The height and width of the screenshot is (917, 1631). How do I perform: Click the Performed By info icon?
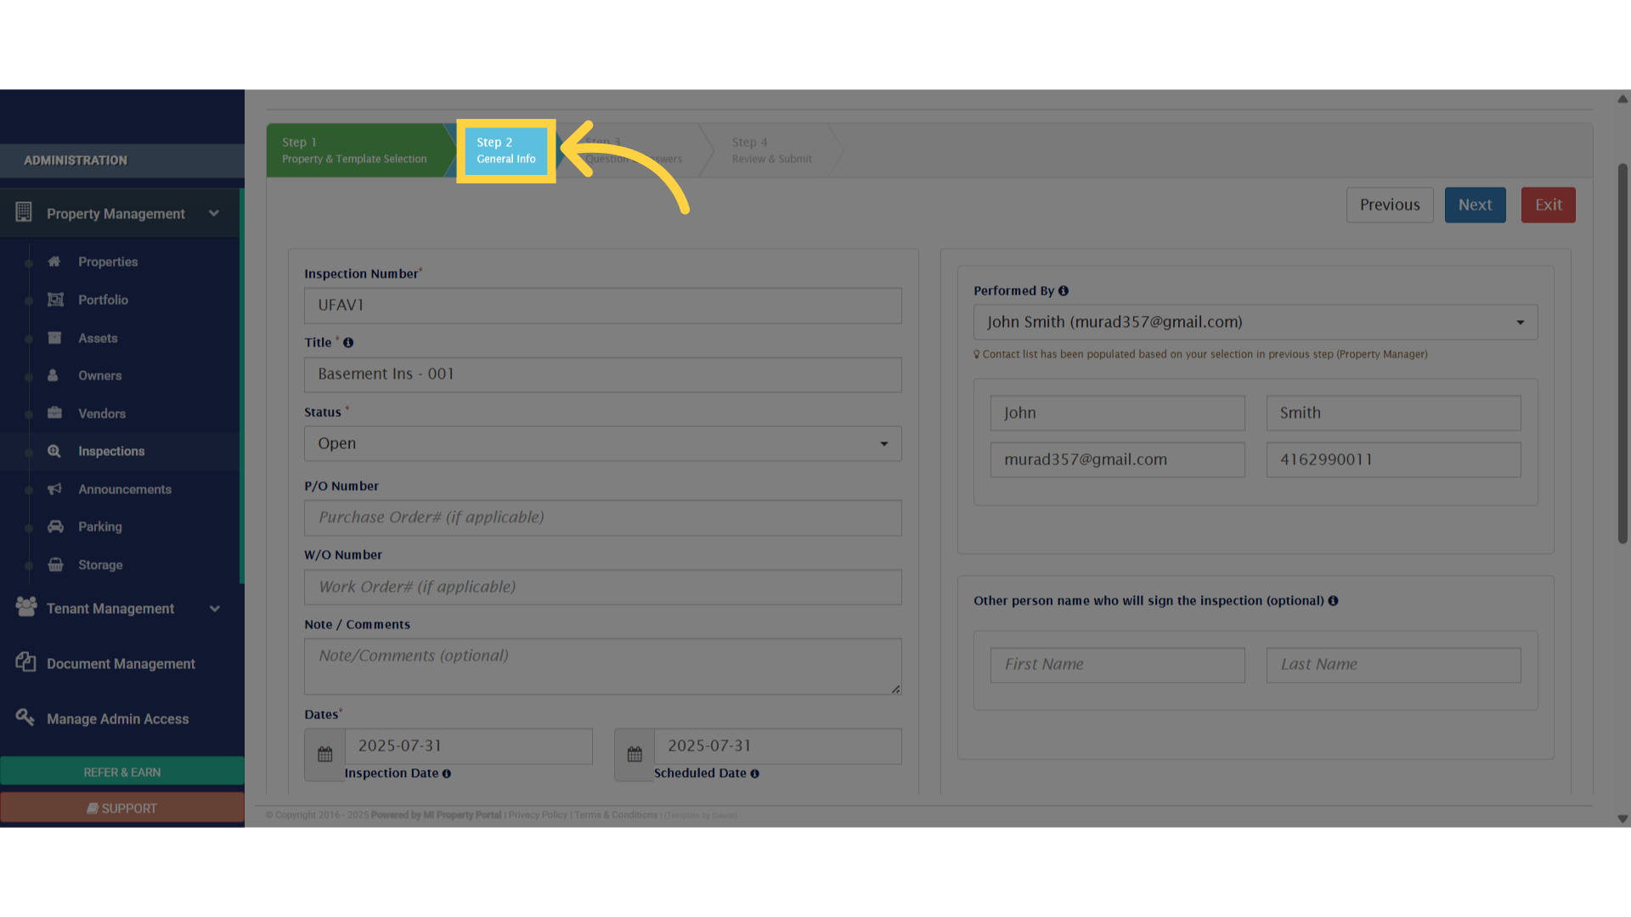click(1064, 290)
